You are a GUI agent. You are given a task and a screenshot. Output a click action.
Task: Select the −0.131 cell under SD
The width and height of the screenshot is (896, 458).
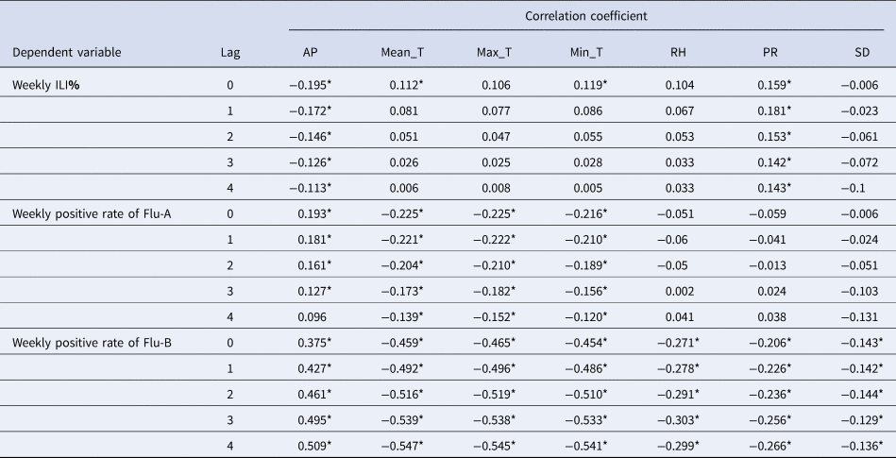tap(860, 315)
